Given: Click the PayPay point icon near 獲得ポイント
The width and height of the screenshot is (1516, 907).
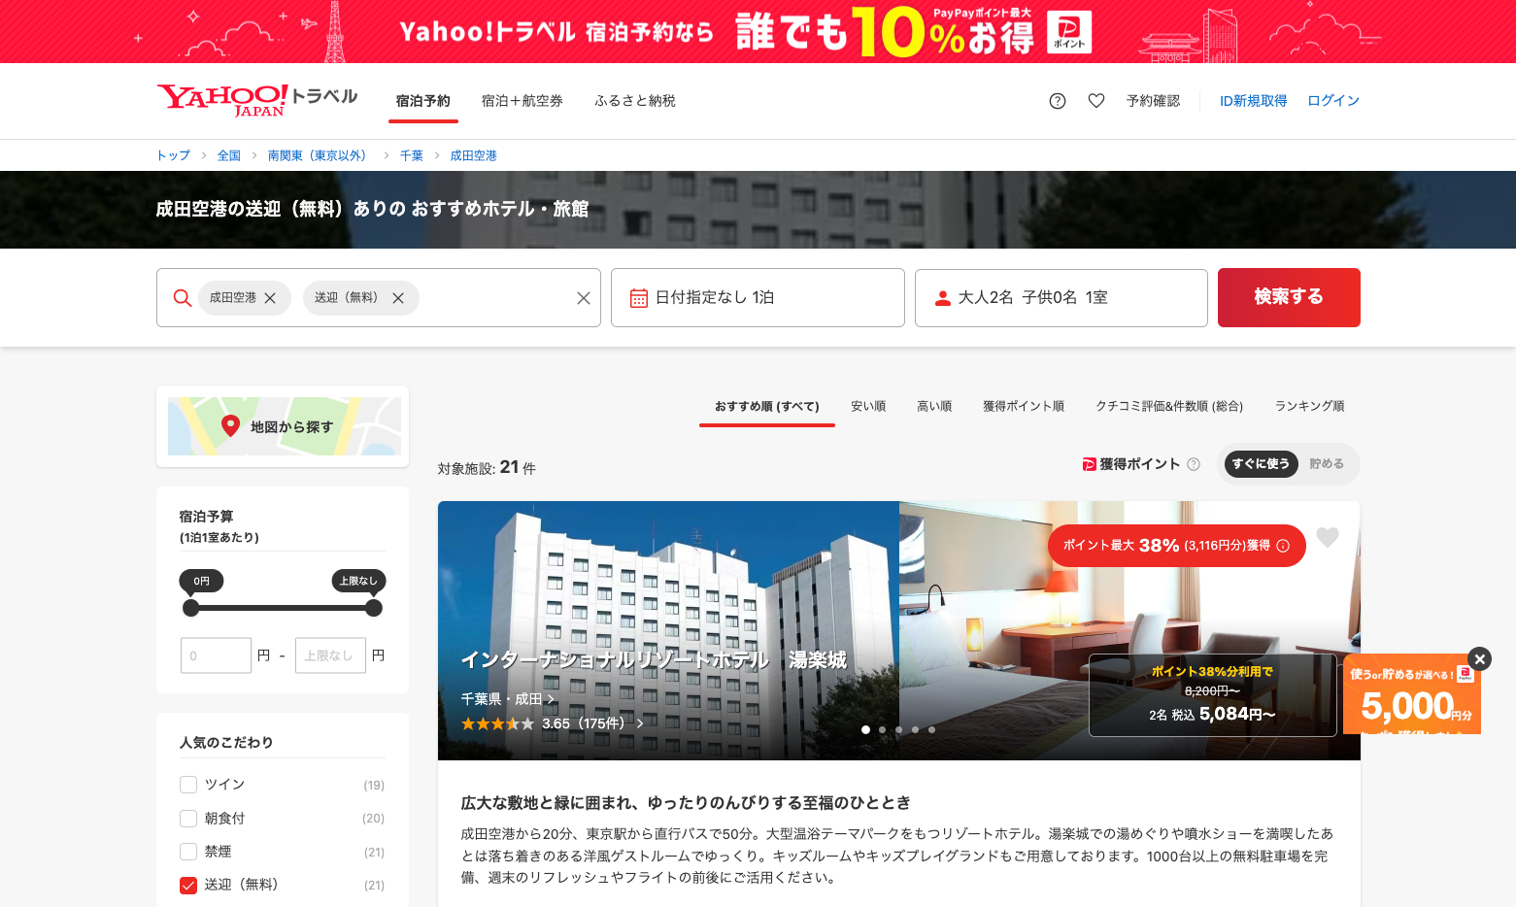Looking at the screenshot, I should pos(1087,464).
